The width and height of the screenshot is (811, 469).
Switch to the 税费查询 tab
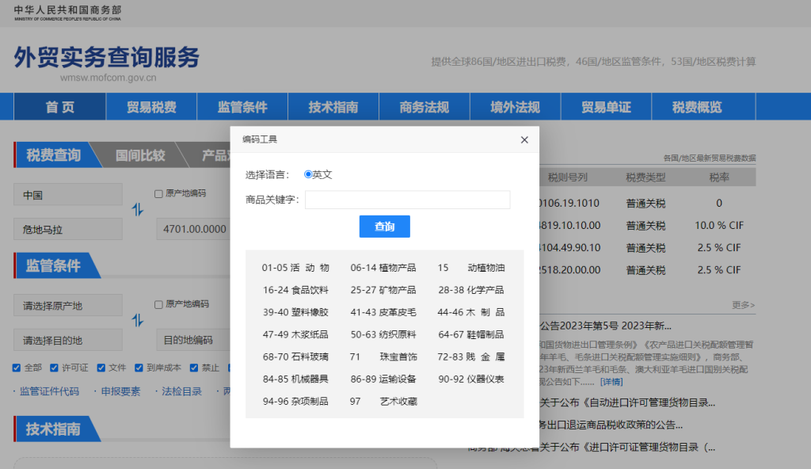[54, 154]
